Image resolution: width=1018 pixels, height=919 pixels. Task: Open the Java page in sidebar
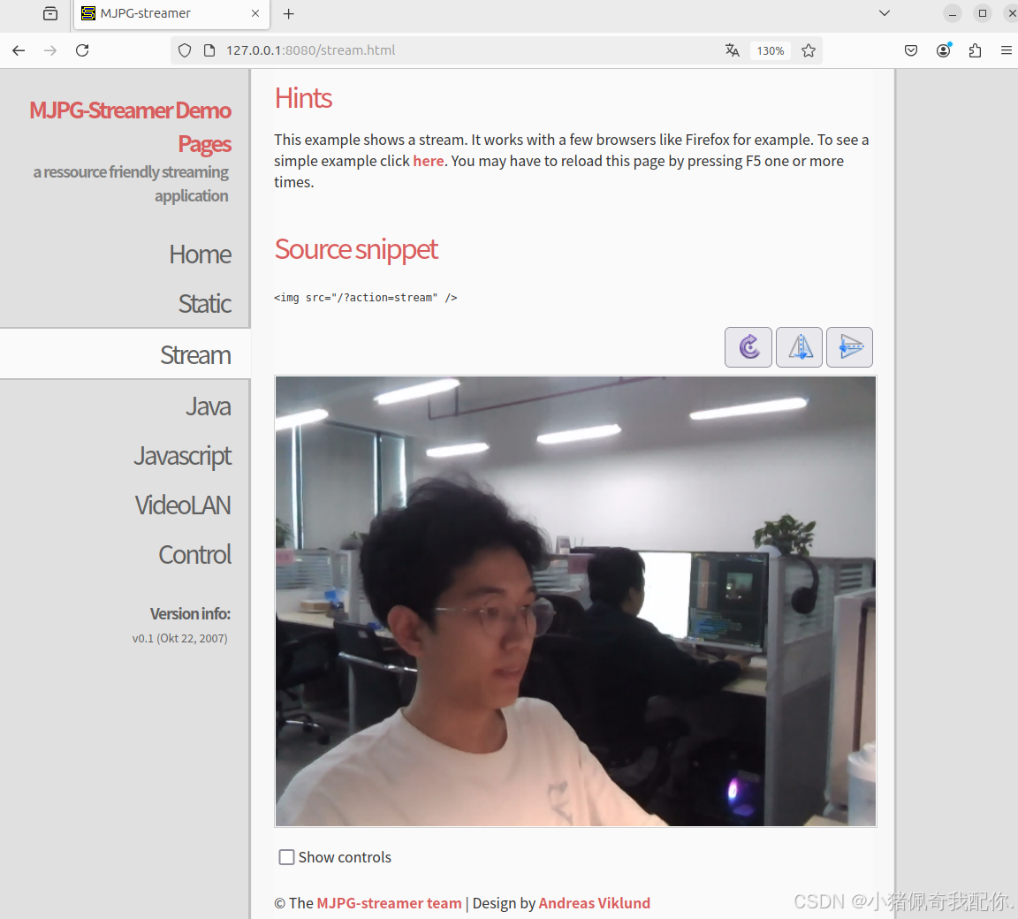tap(208, 406)
